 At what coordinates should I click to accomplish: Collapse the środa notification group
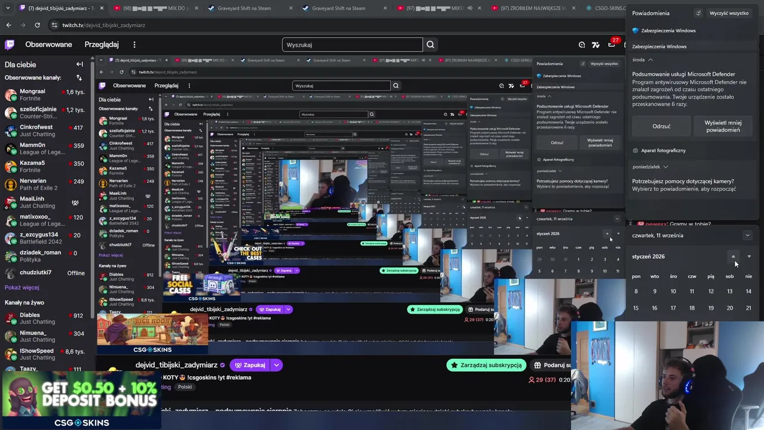[651, 60]
